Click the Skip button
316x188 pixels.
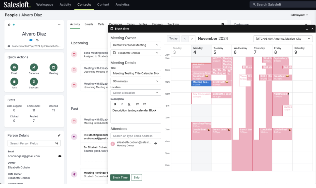click(137, 177)
